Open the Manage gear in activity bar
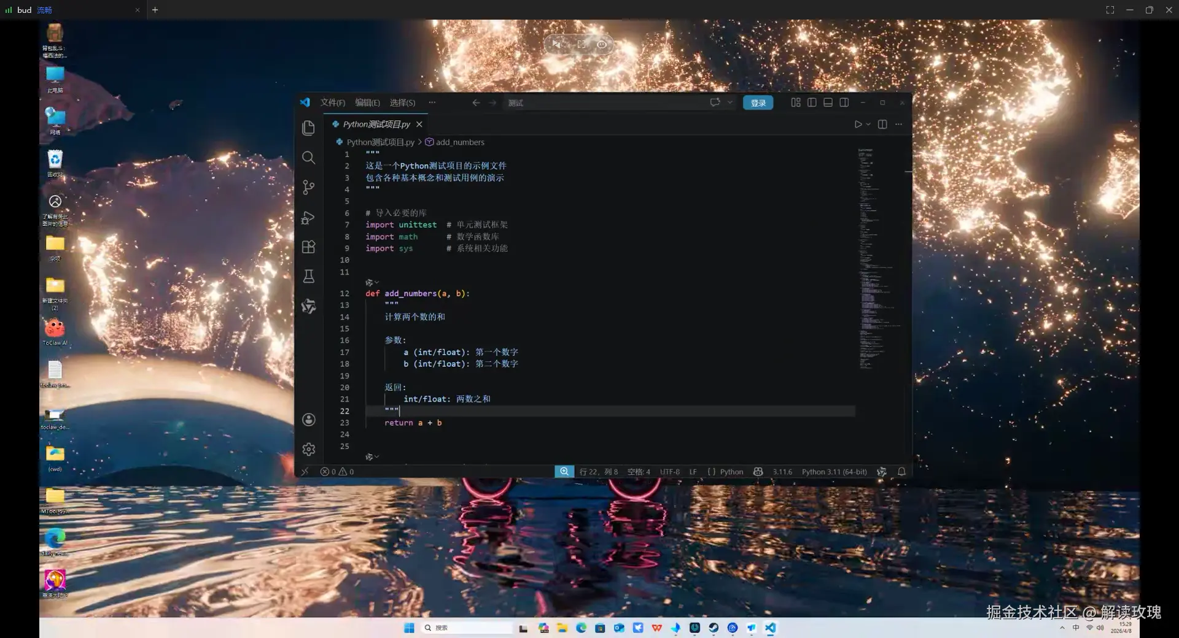Image resolution: width=1179 pixels, height=638 pixels. (308, 449)
